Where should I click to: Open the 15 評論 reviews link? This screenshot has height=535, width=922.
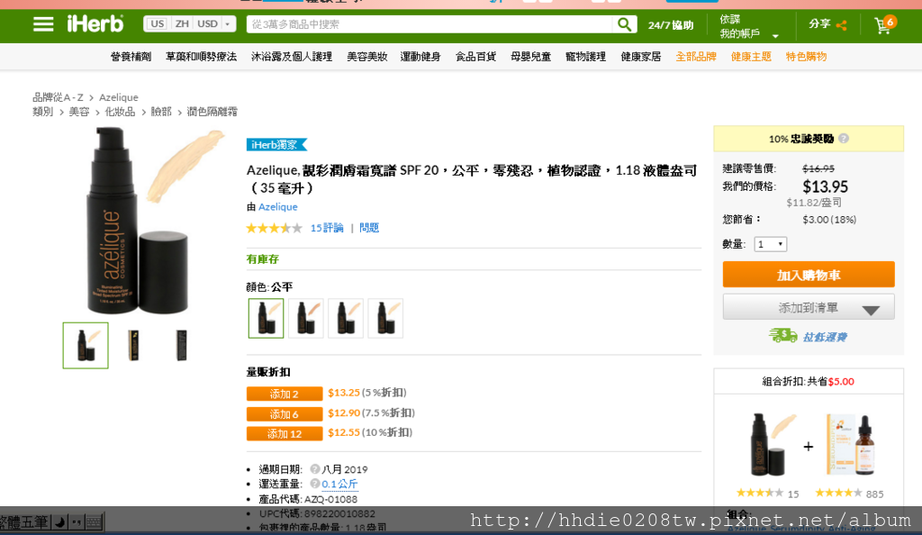pos(327,228)
